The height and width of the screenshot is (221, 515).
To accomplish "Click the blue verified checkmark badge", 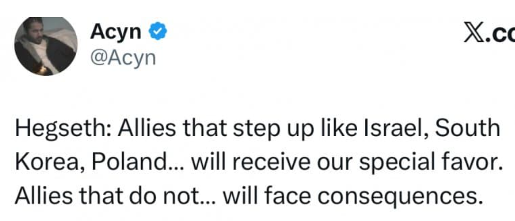I will pyautogui.click(x=158, y=32).
